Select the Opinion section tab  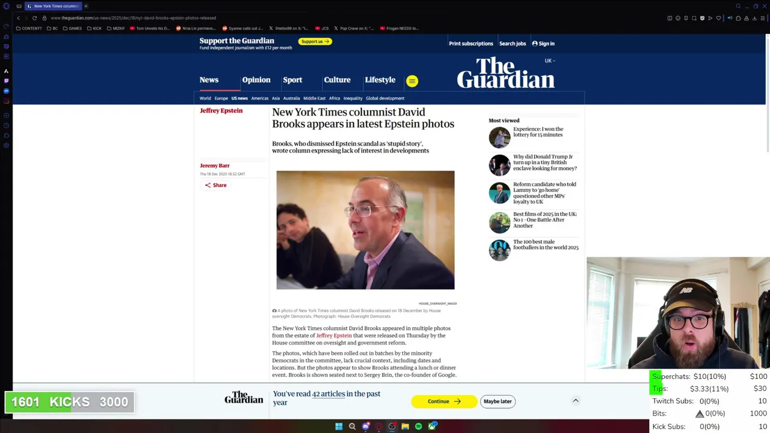(x=256, y=80)
